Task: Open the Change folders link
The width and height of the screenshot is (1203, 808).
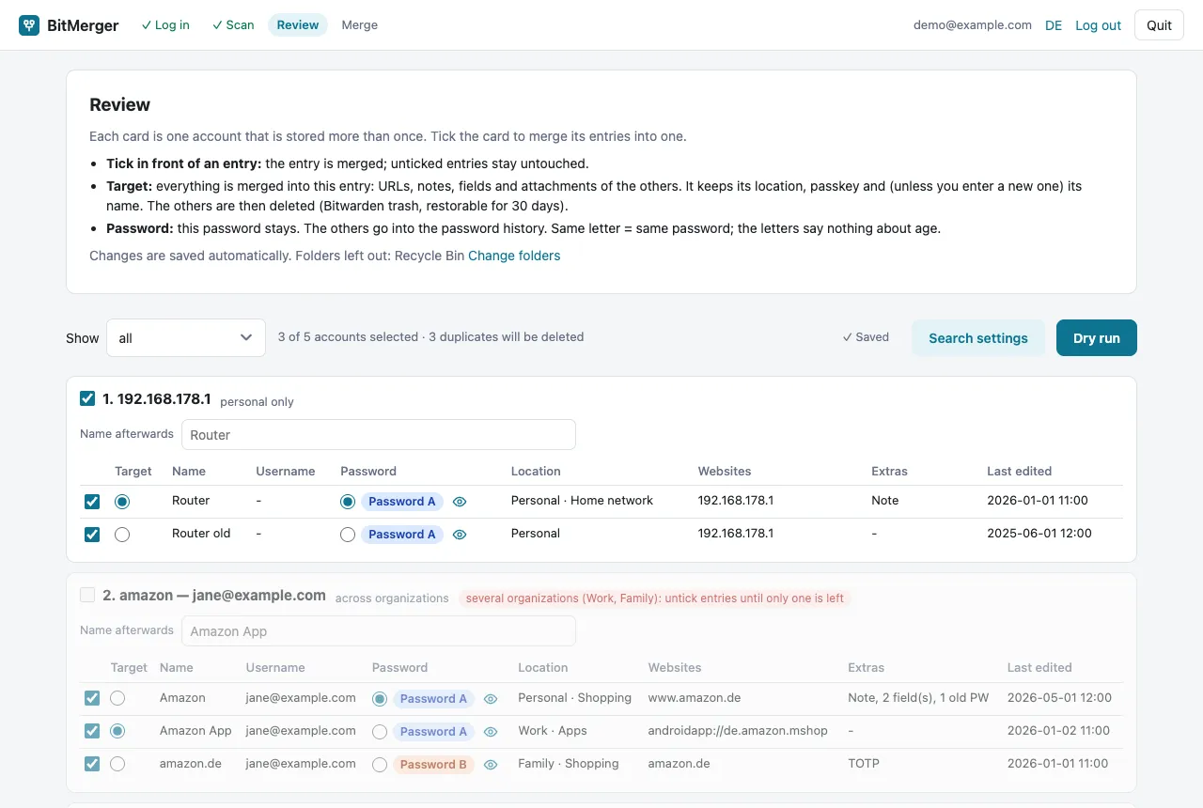Action: 514,256
